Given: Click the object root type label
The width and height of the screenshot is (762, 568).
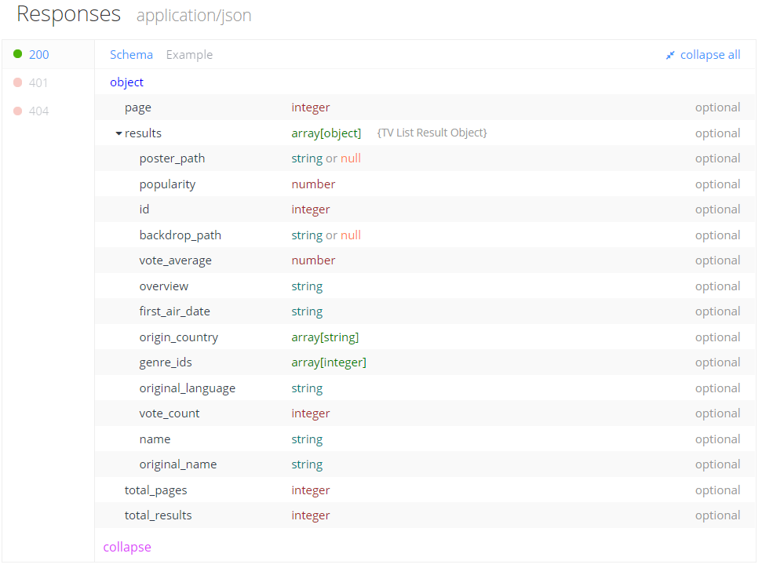Looking at the screenshot, I should [x=126, y=82].
